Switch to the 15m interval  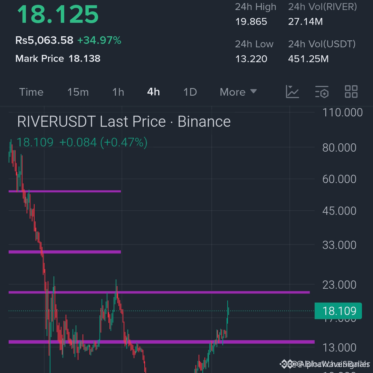78,92
